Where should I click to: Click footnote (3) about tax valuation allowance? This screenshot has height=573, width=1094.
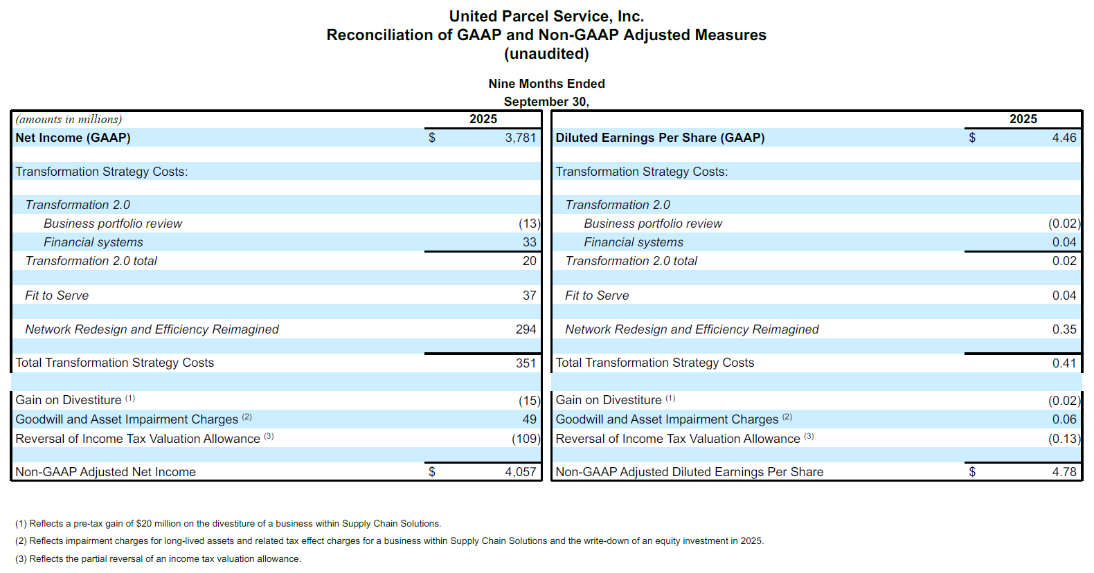pos(158,559)
